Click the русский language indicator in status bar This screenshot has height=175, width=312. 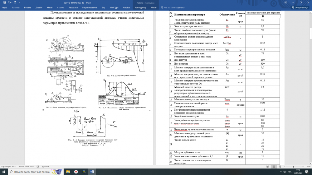(46, 166)
